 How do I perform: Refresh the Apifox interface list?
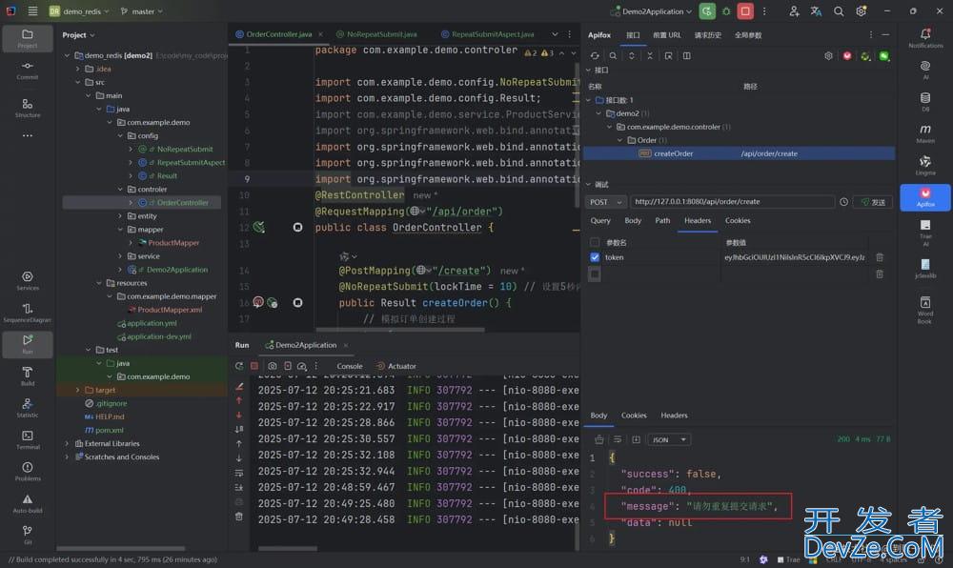595,56
